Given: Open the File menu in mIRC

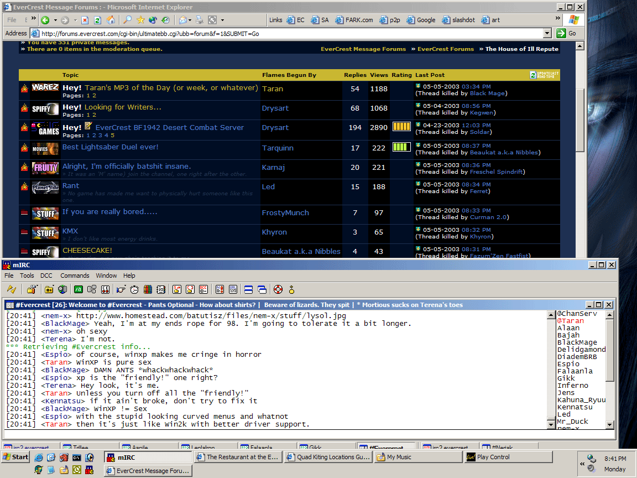Looking at the screenshot, I should coord(9,276).
